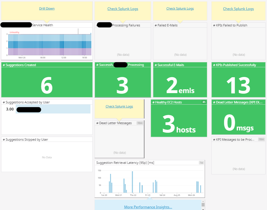The width and height of the screenshot is (267, 210).
Task: Click the scroll up arrow beside Performance Insights
Action: (203, 201)
